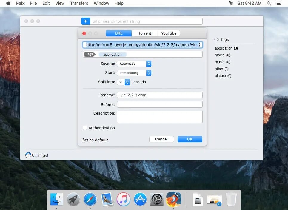Open Trash in the Dock
288x210 pixels.
[x=231, y=199]
